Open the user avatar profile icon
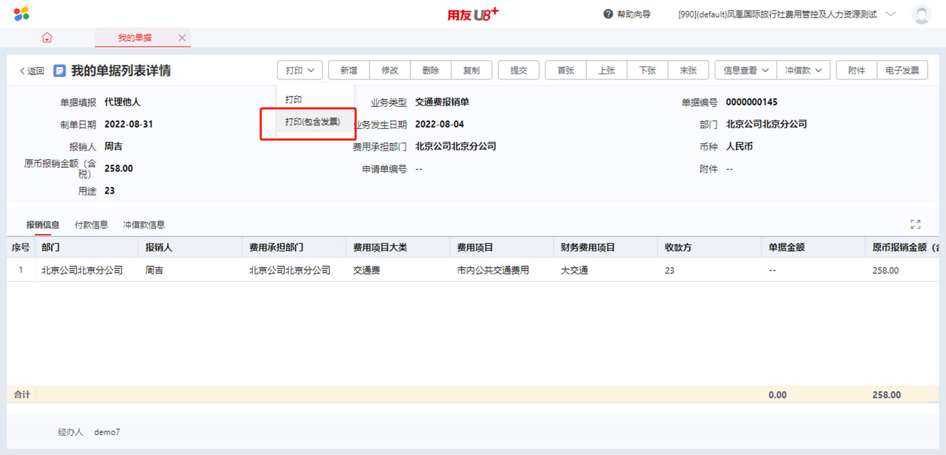This screenshot has width=946, height=455. (921, 14)
